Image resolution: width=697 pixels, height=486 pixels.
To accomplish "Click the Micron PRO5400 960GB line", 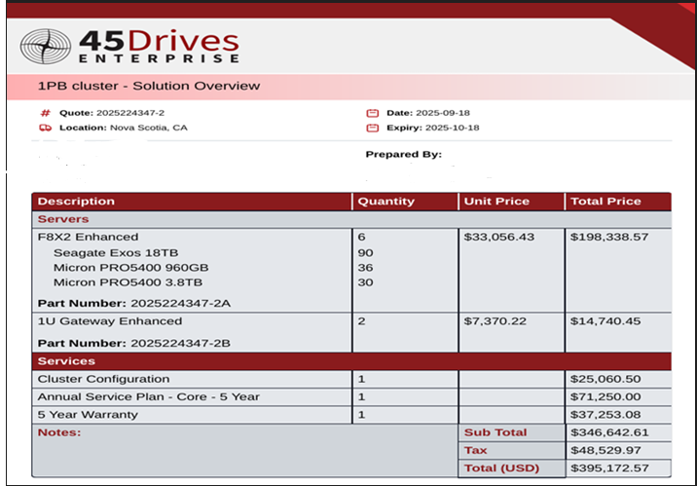I will point(130,268).
